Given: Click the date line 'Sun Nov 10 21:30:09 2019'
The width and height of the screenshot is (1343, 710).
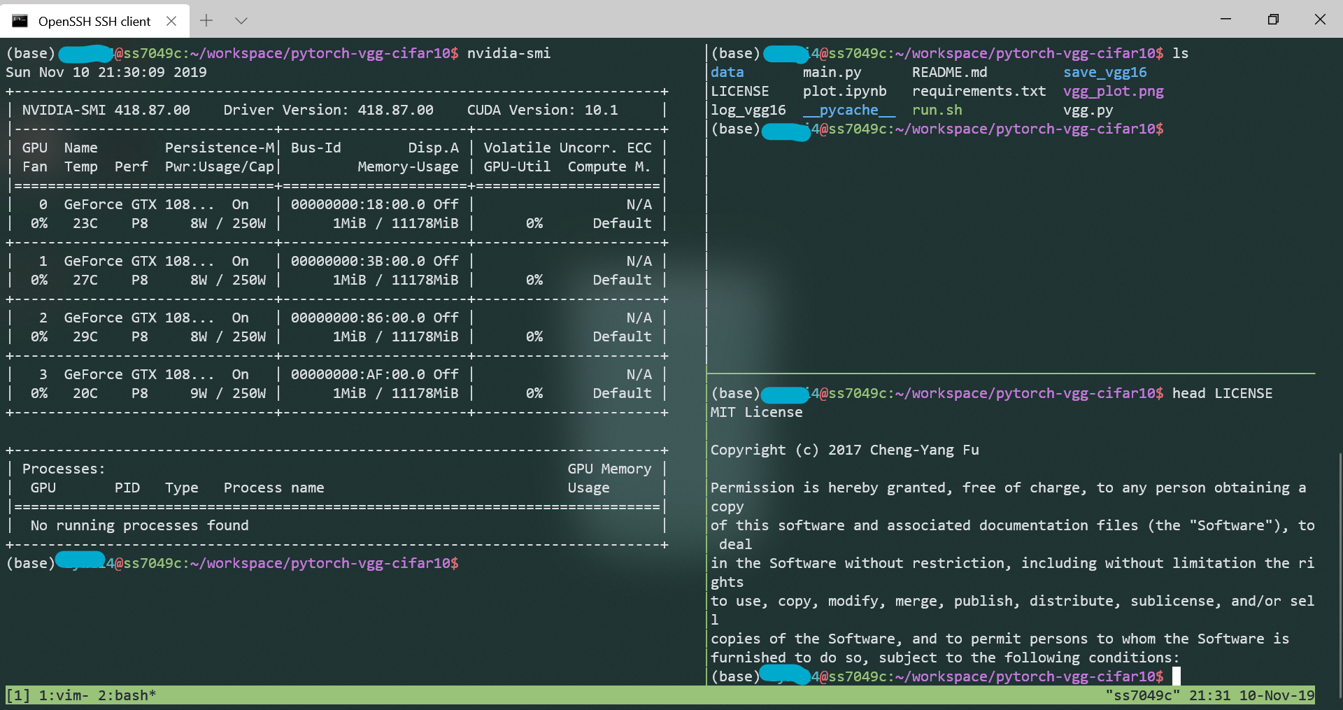Looking at the screenshot, I should (x=106, y=72).
